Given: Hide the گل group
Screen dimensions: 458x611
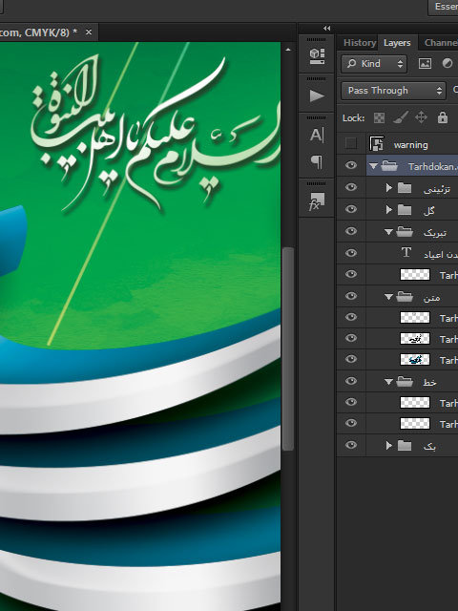Looking at the screenshot, I should click(x=351, y=209).
